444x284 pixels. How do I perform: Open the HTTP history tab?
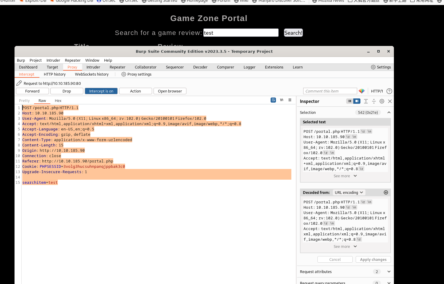pyautogui.click(x=55, y=74)
